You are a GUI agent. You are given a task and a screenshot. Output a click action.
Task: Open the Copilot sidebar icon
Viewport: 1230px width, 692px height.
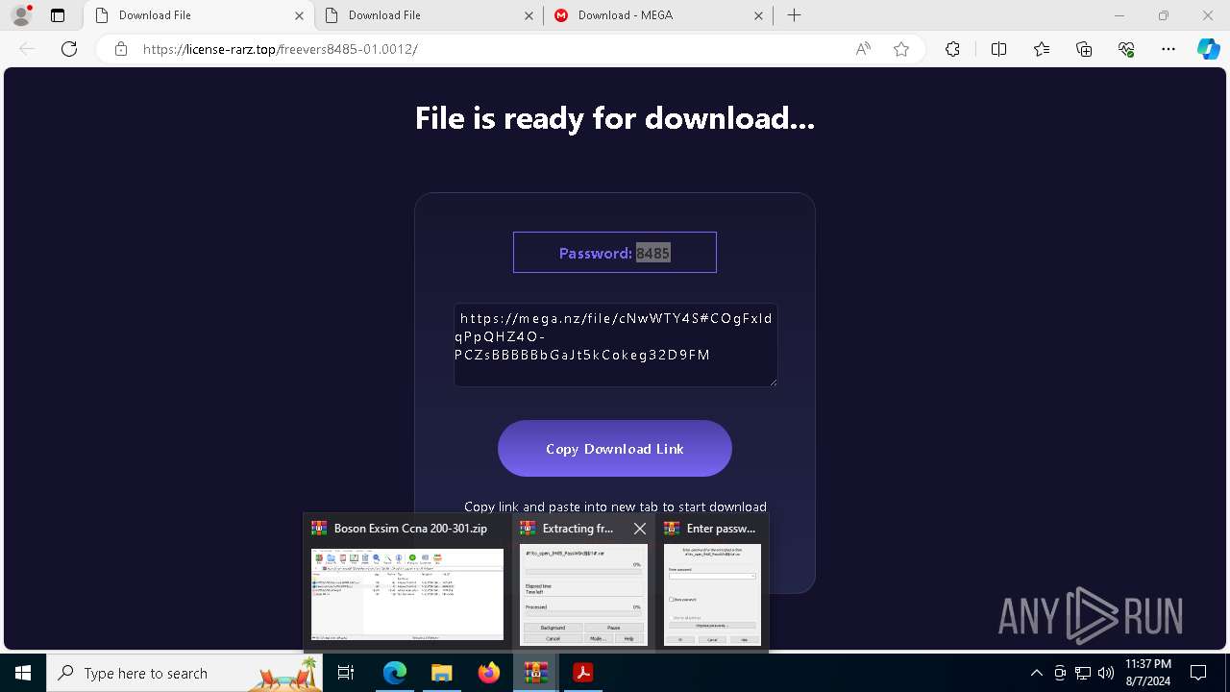(x=1208, y=49)
